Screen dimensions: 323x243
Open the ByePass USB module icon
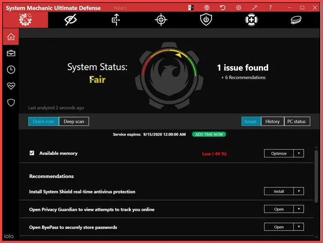[x=116, y=20]
